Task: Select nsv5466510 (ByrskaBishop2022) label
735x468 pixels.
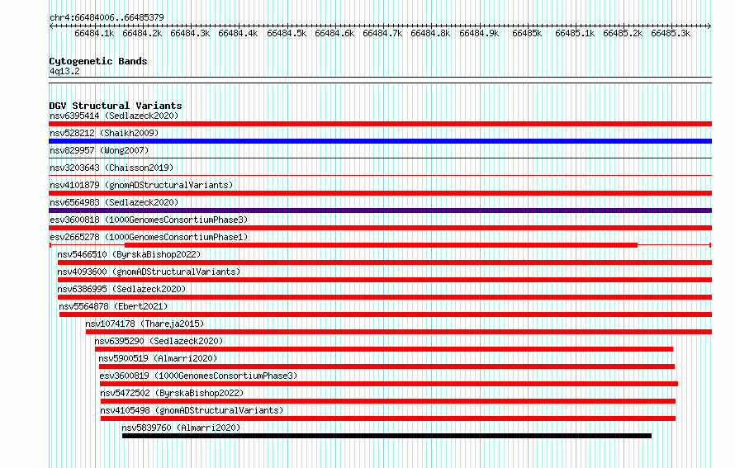Action: coord(129,254)
